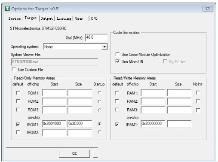This screenshot has height=162, width=218.
Task: Open the Output tab
Action: (x=47, y=18)
